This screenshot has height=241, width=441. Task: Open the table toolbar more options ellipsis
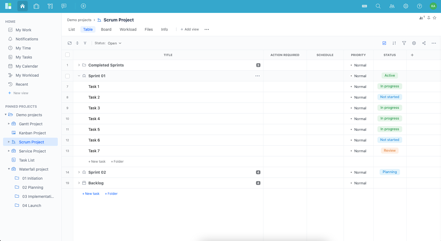point(434,43)
